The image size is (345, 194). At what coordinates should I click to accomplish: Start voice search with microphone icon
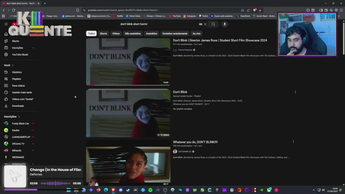pos(225,24)
